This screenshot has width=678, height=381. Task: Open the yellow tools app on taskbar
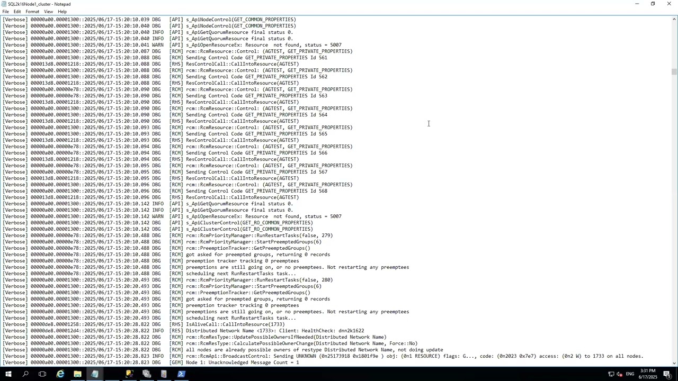coord(129,374)
